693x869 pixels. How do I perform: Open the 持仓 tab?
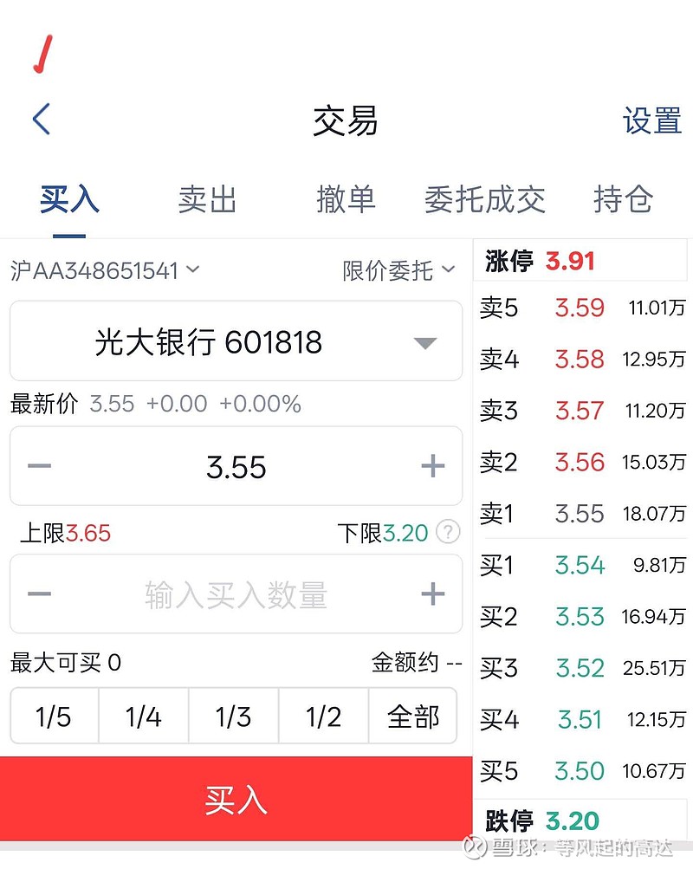[623, 199]
